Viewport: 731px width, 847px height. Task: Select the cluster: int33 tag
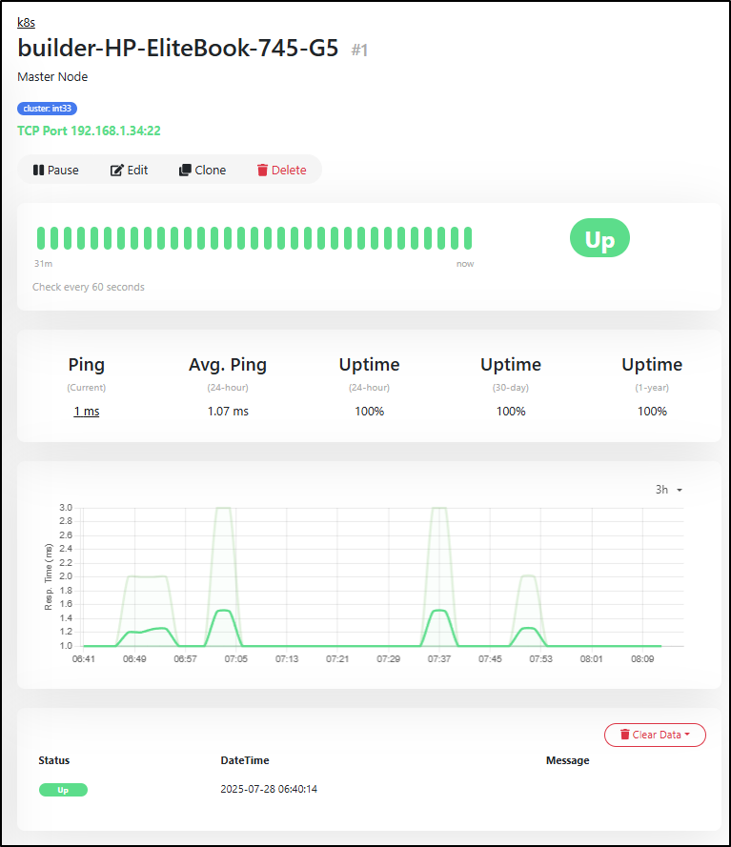tap(47, 109)
